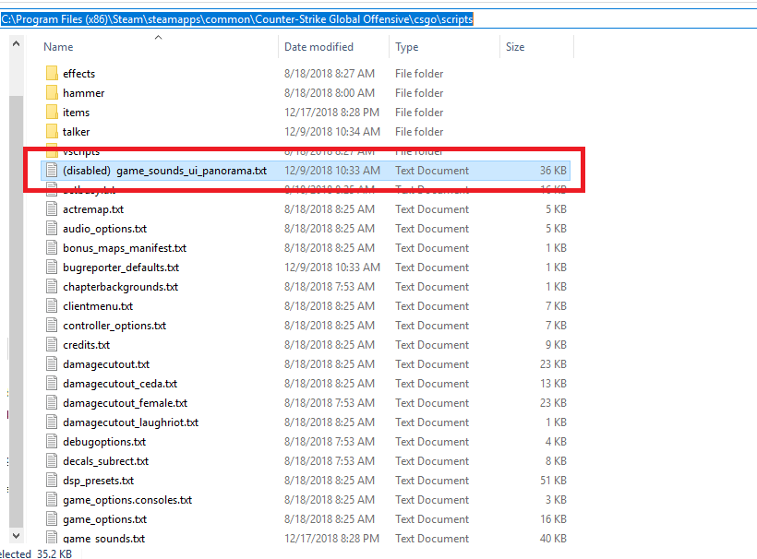Click the decals_subrect.txt file icon

coord(52,460)
